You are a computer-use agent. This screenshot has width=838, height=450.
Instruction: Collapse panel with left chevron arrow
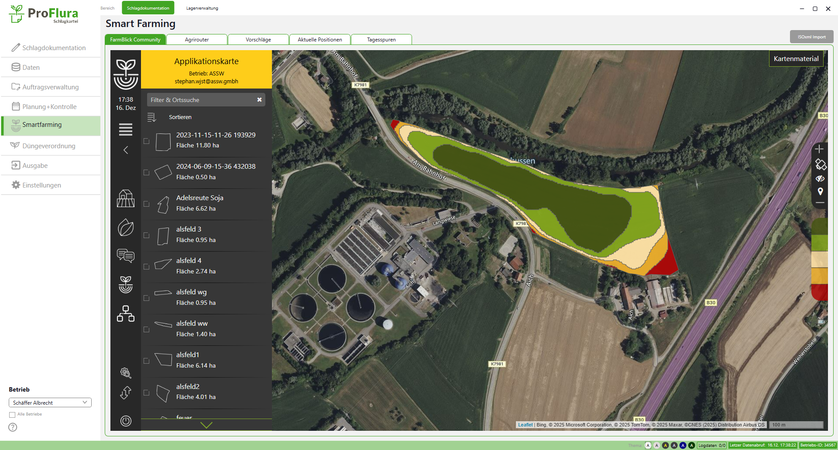[126, 150]
